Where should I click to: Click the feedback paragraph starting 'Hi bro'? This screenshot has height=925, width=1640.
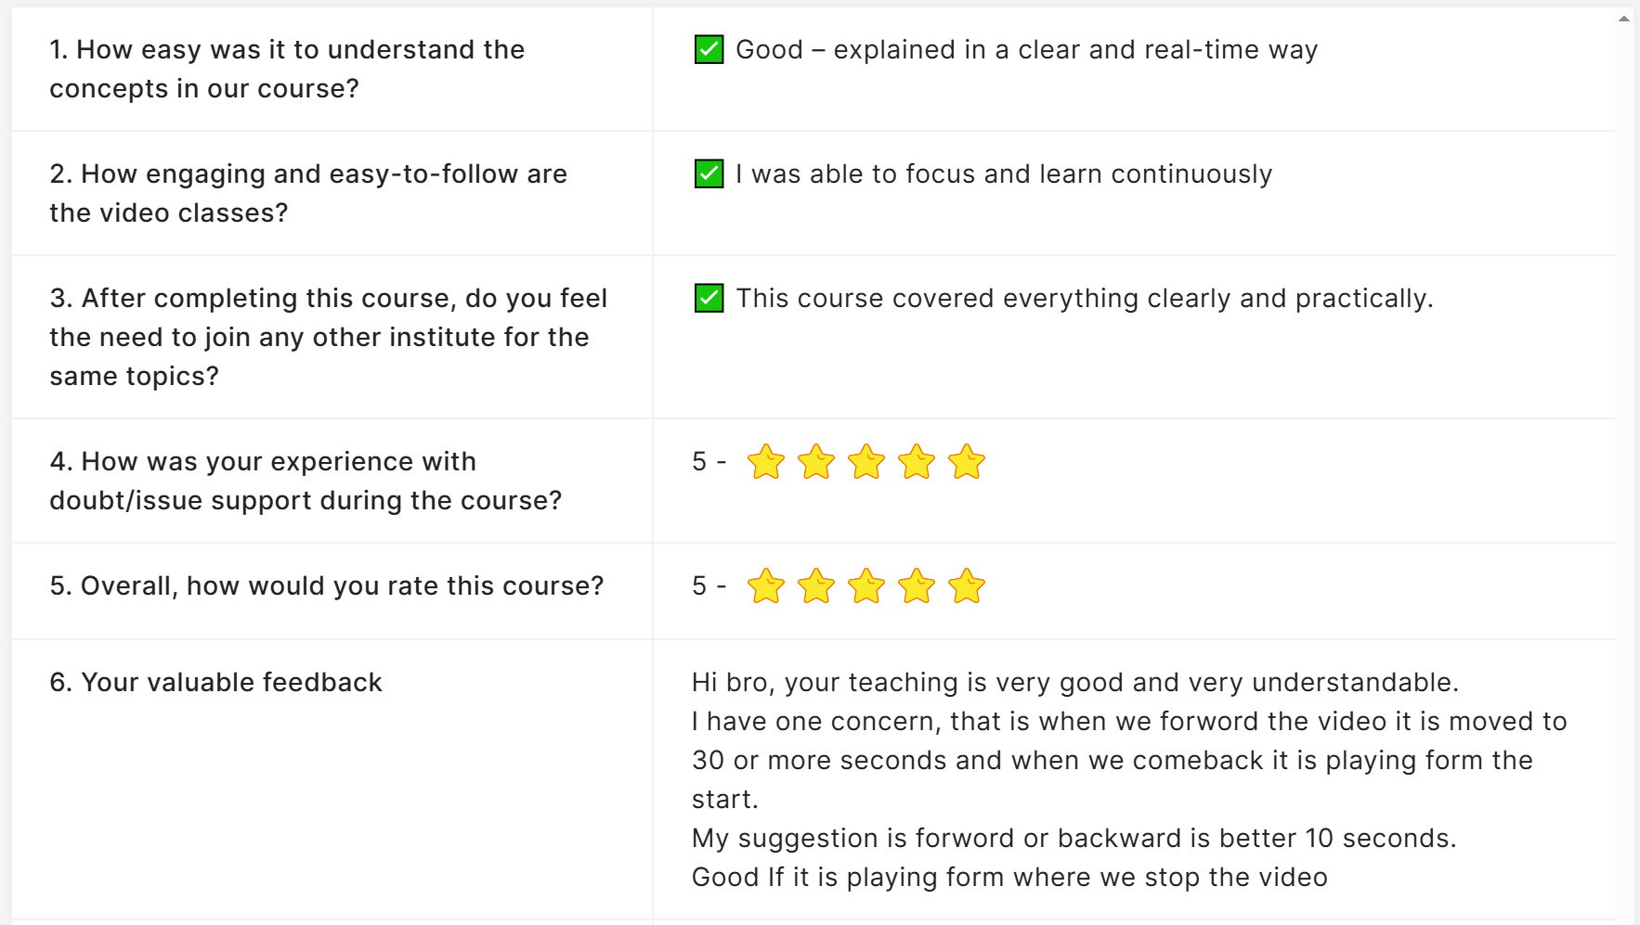click(1129, 779)
